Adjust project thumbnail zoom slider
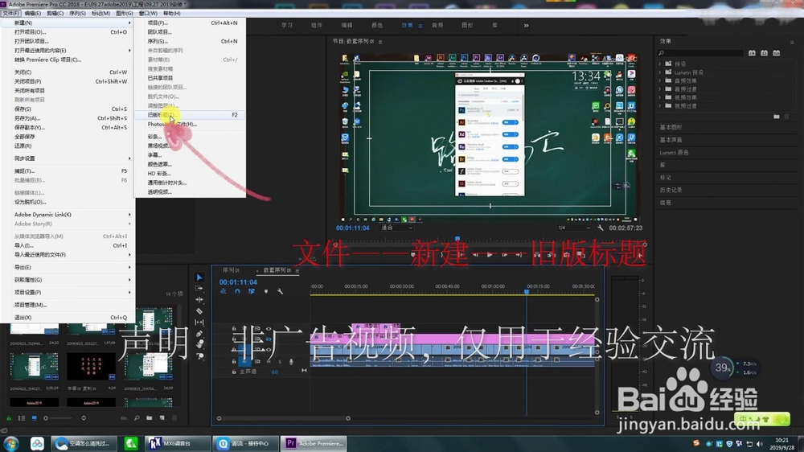Screen dimensions: 804x452 pos(58,418)
